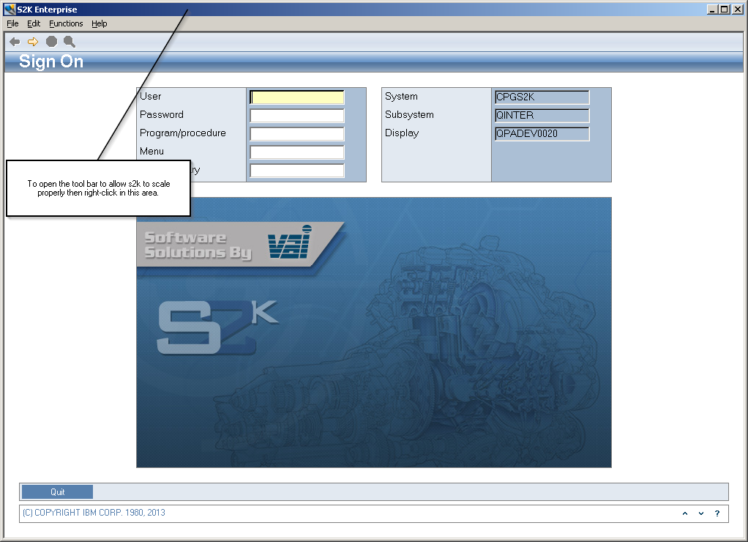This screenshot has width=748, height=542.
Task: Click the System field showing CPGS2K
Action: coord(542,97)
